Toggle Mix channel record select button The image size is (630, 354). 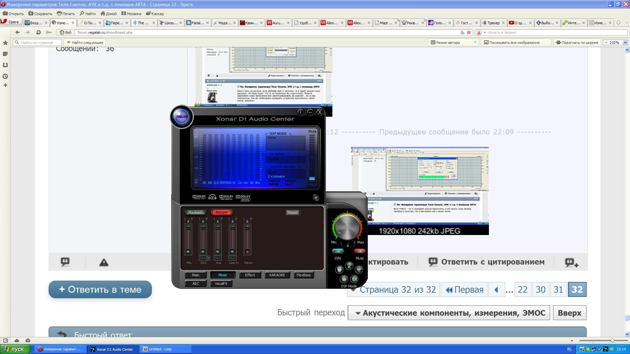tap(188, 252)
